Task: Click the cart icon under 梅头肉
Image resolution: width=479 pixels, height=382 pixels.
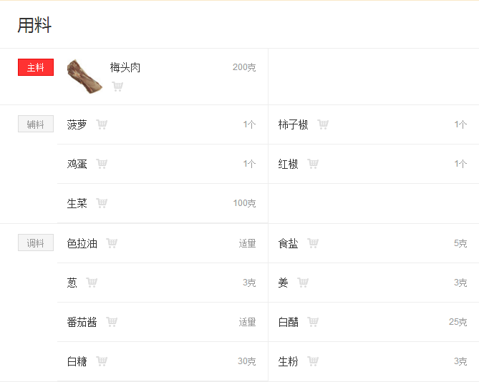Action: pos(117,87)
